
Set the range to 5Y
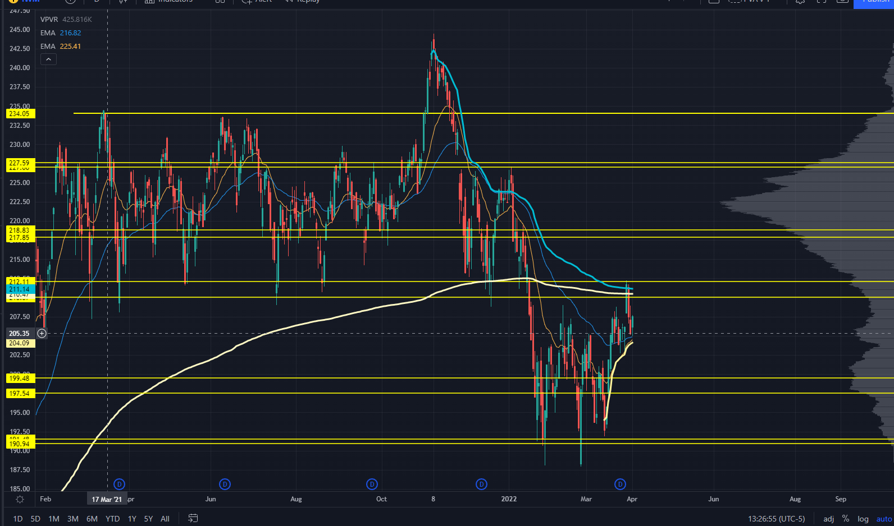coord(148,519)
